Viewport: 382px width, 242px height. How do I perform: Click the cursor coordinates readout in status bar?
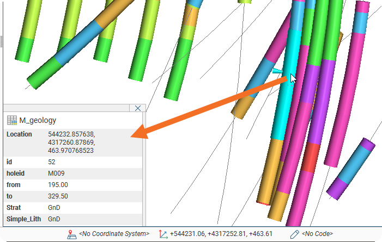[x=221, y=234]
